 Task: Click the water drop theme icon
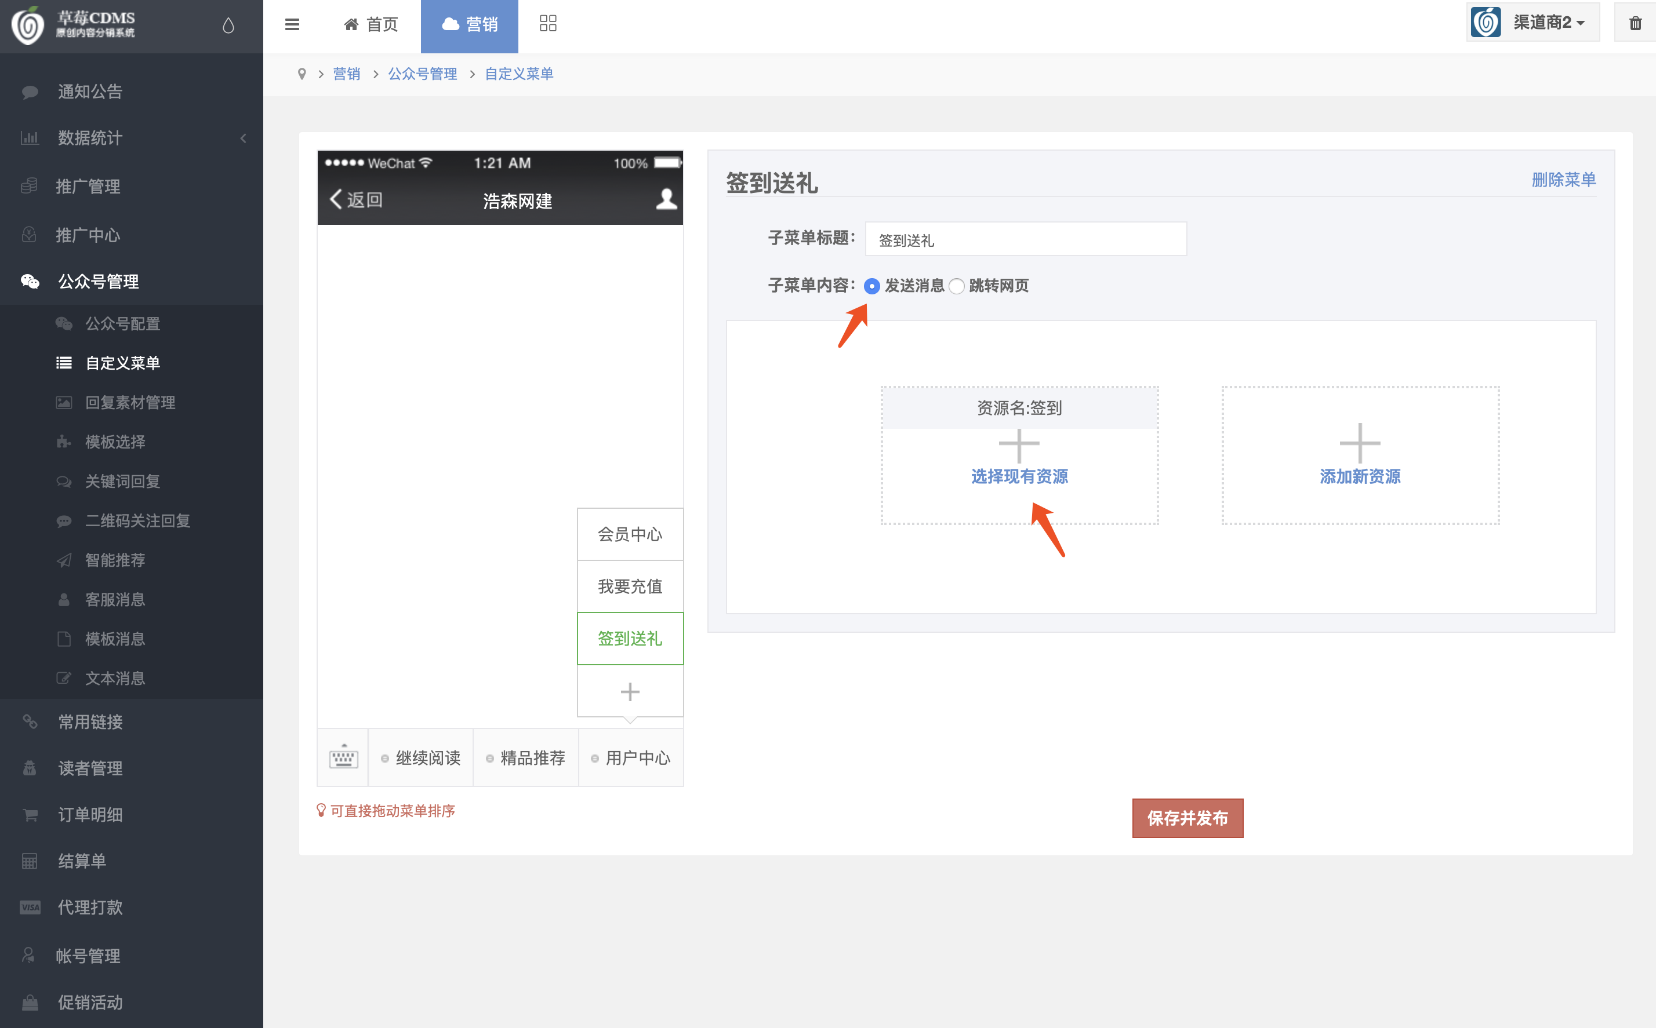pyautogui.click(x=228, y=25)
